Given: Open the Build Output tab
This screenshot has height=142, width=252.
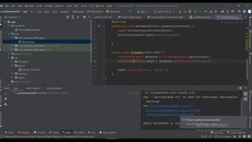Looking at the screenshot, I should [32, 88].
